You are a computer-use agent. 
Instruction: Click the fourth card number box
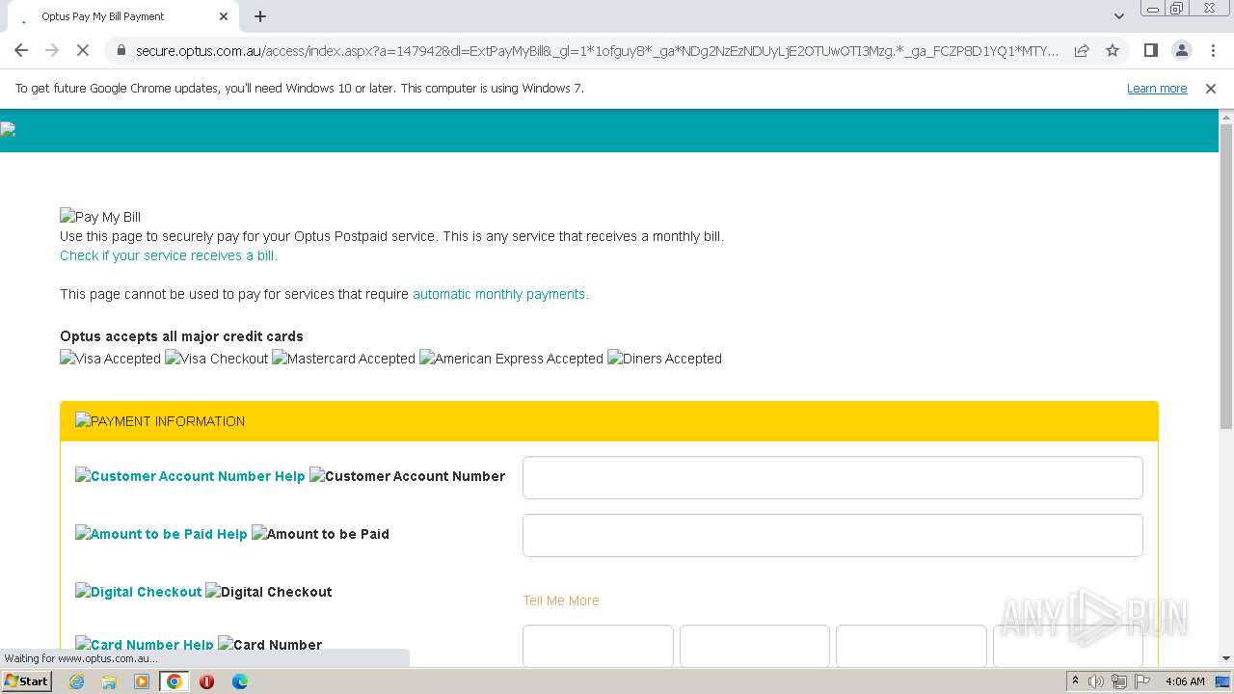tap(1068, 646)
